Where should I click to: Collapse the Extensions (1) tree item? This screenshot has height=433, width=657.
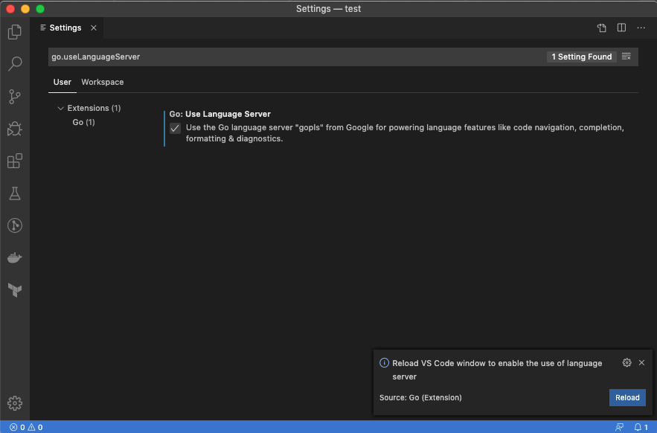(x=60, y=108)
